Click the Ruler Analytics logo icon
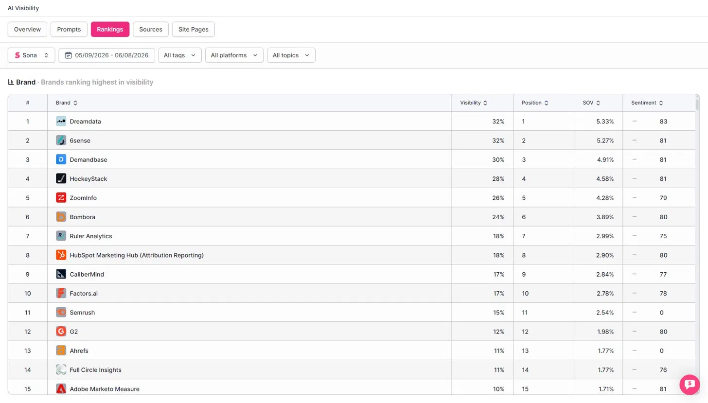The height and width of the screenshot is (403, 708). click(x=61, y=236)
